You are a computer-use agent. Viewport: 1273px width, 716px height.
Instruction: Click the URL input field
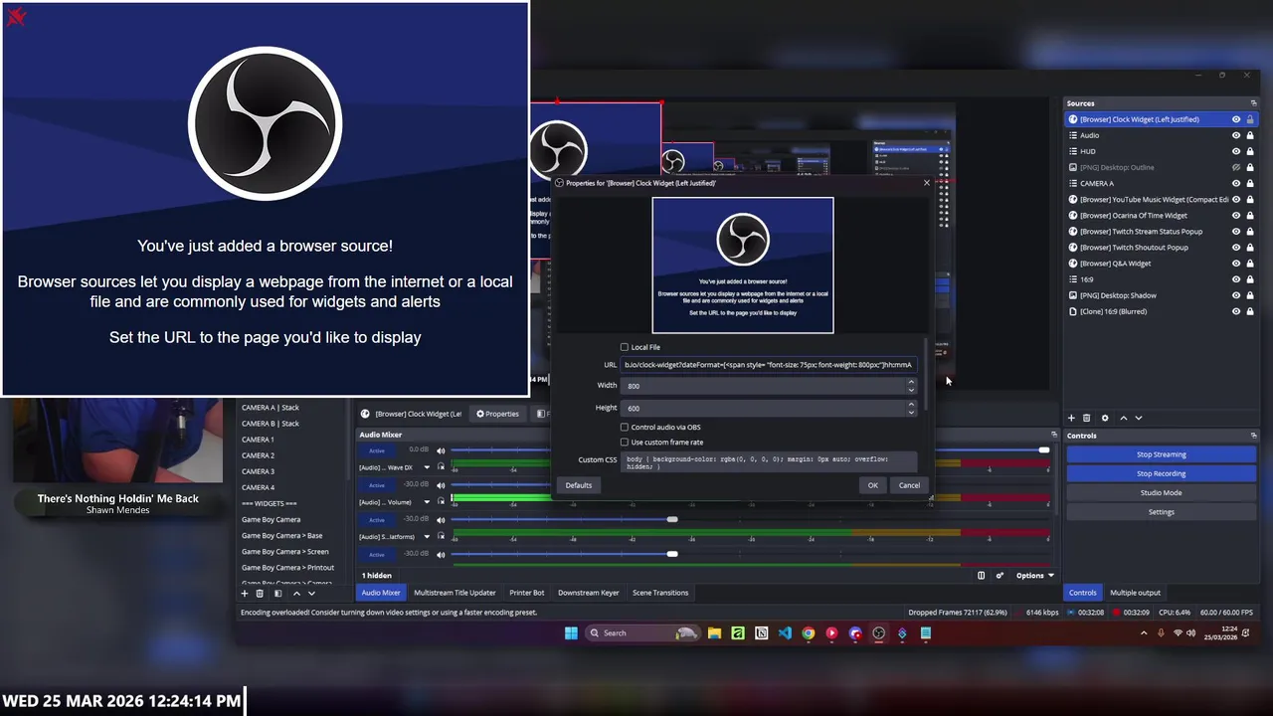point(768,365)
